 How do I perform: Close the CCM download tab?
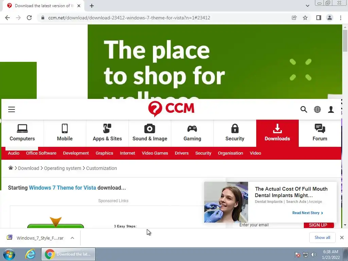79,6
